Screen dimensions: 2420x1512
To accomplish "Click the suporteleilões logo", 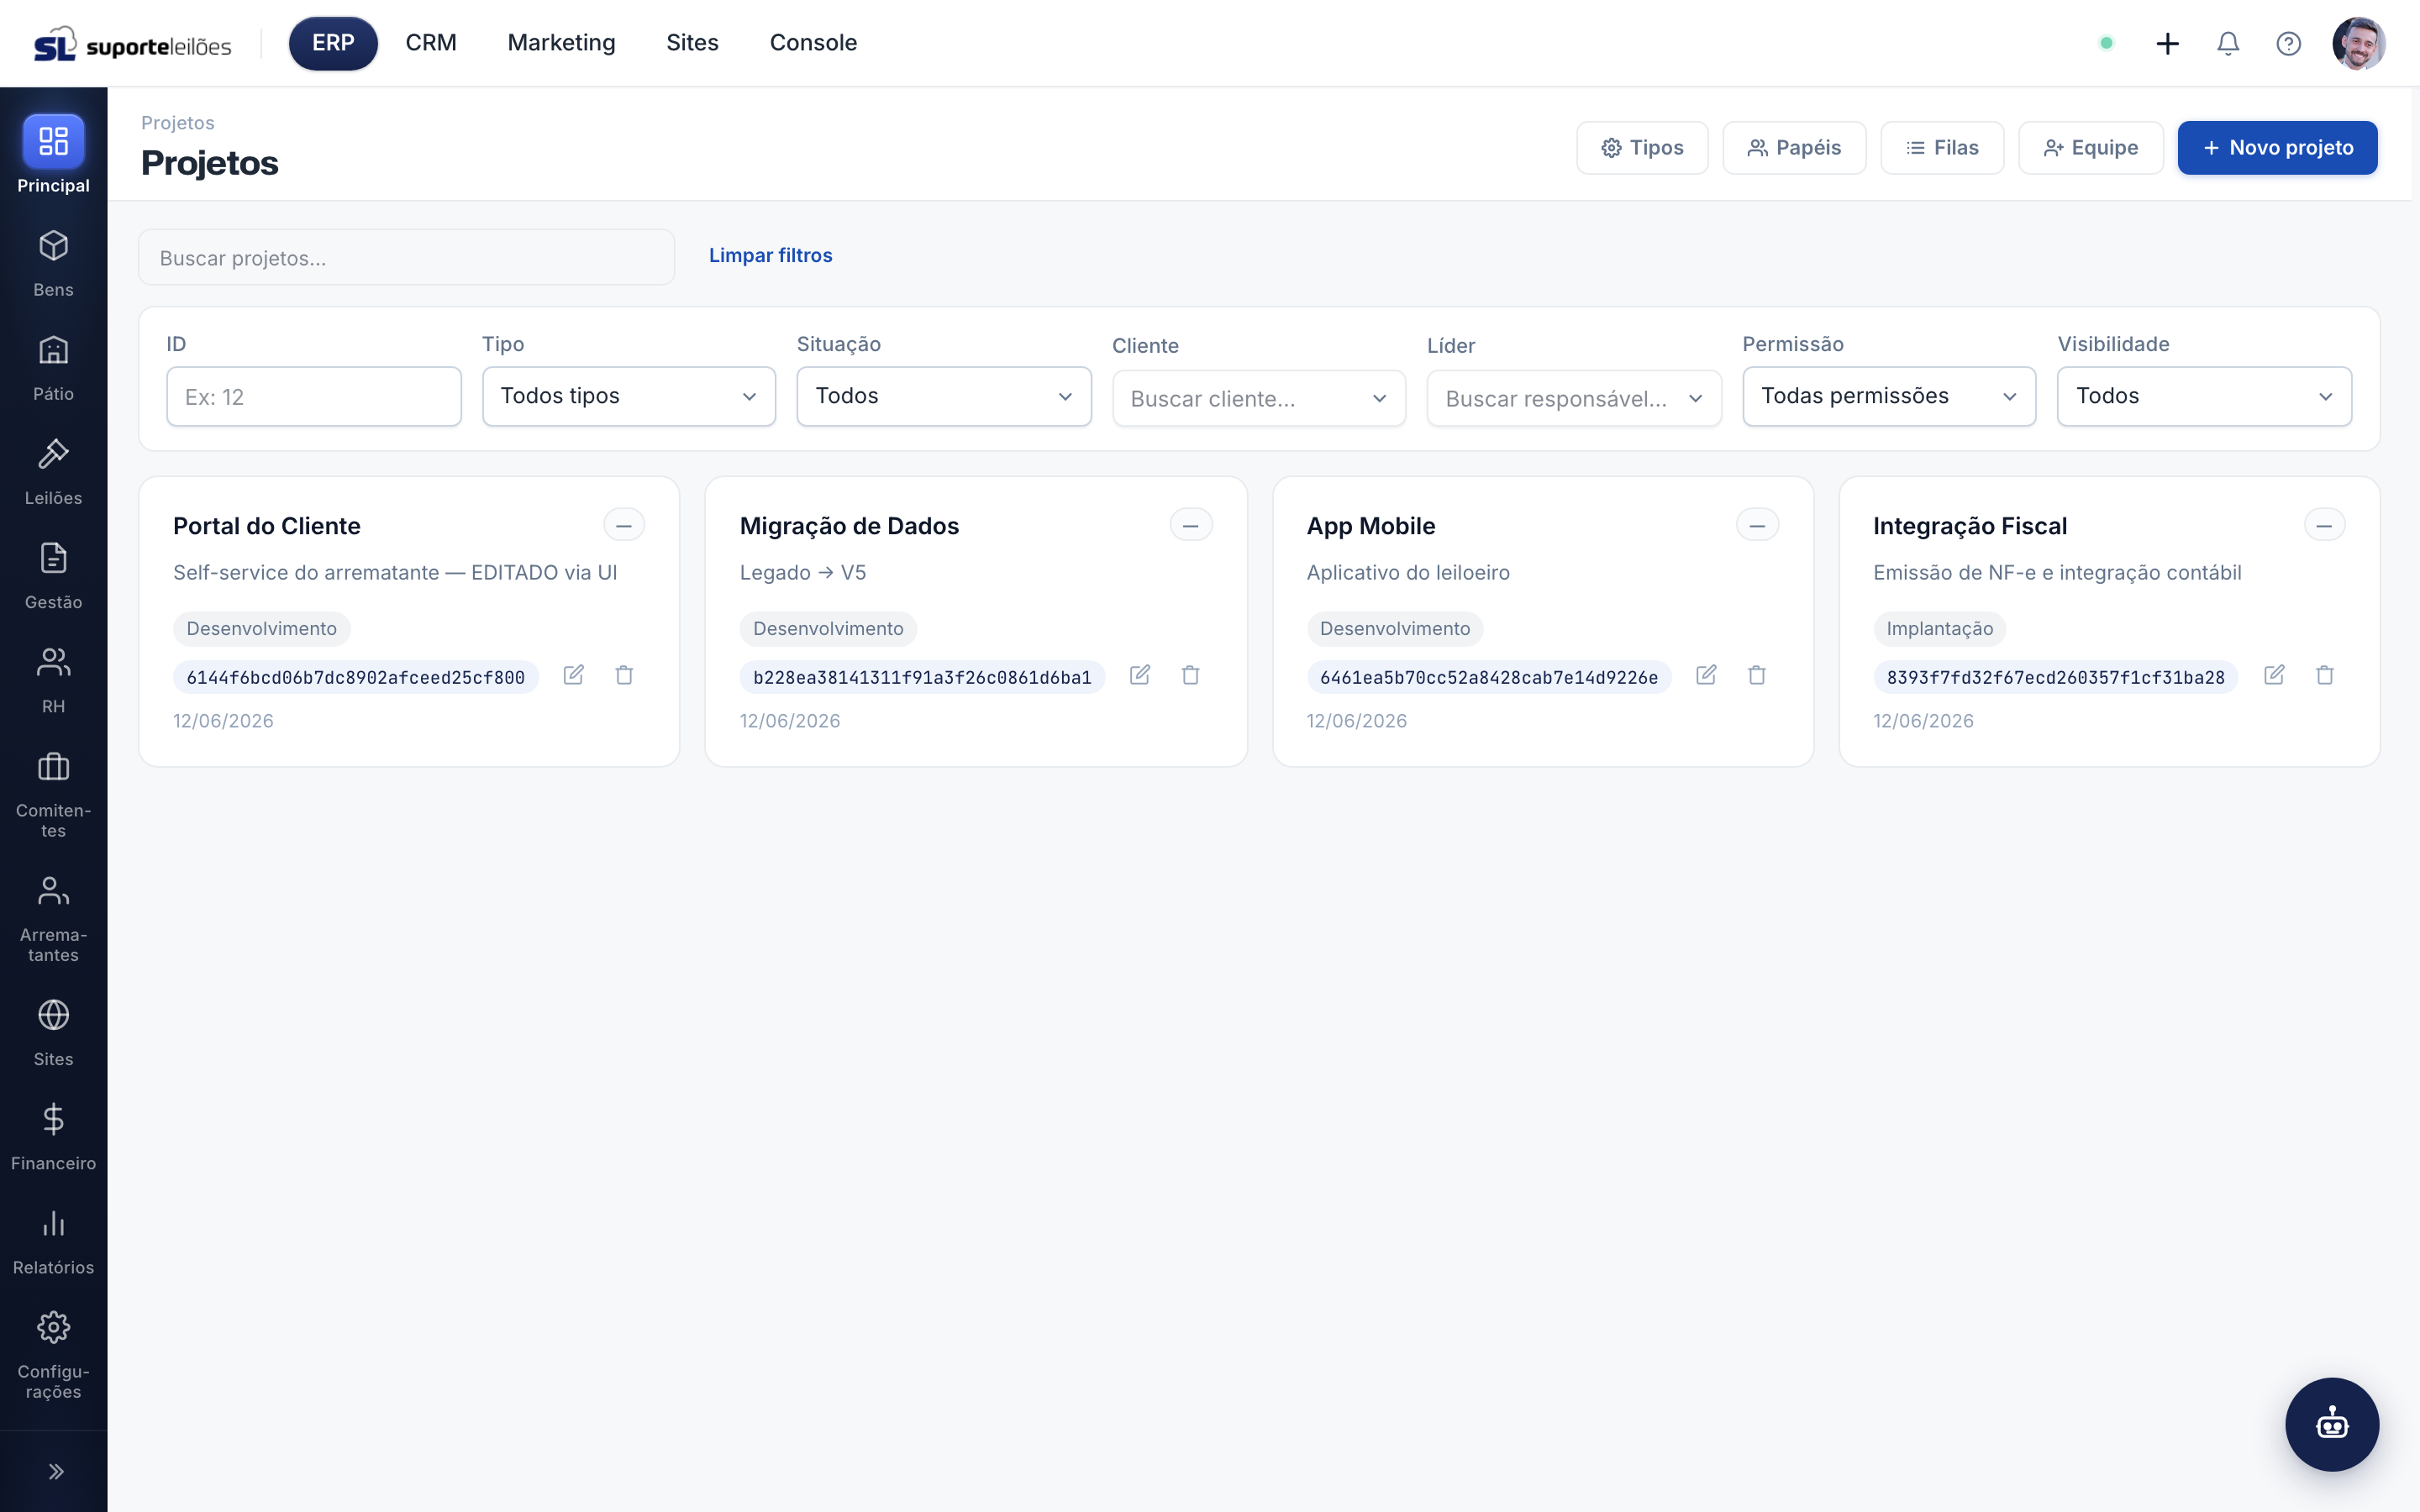I will 133,44.
